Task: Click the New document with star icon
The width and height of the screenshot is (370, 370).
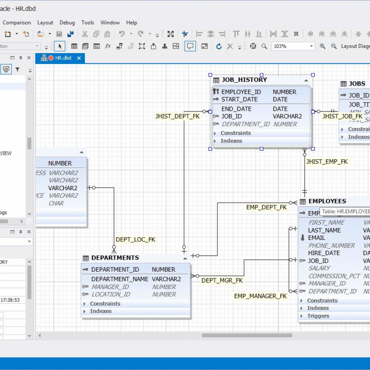Action: [x=26, y=34]
